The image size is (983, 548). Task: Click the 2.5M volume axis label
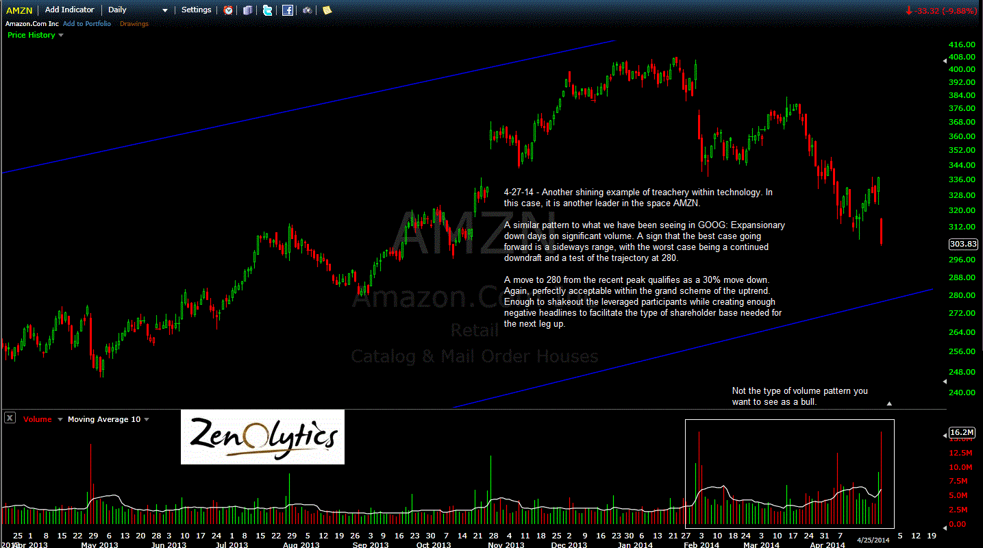tap(959, 510)
